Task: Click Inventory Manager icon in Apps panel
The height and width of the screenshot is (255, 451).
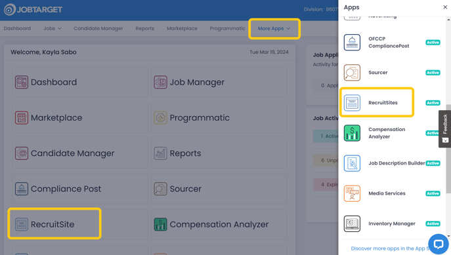Action: [x=352, y=224]
